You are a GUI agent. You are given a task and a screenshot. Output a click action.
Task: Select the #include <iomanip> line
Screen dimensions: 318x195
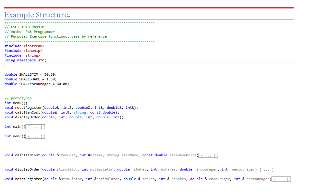(x=24, y=50)
